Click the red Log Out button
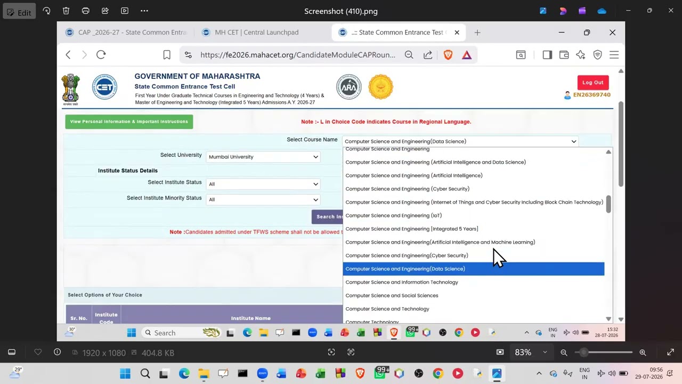 pyautogui.click(x=593, y=83)
